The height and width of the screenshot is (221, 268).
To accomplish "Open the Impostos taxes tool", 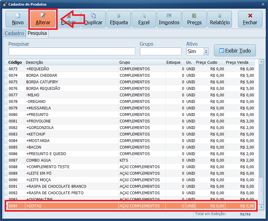I will pyautogui.click(x=169, y=19).
